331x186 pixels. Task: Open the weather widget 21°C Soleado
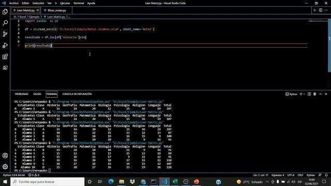point(250,181)
